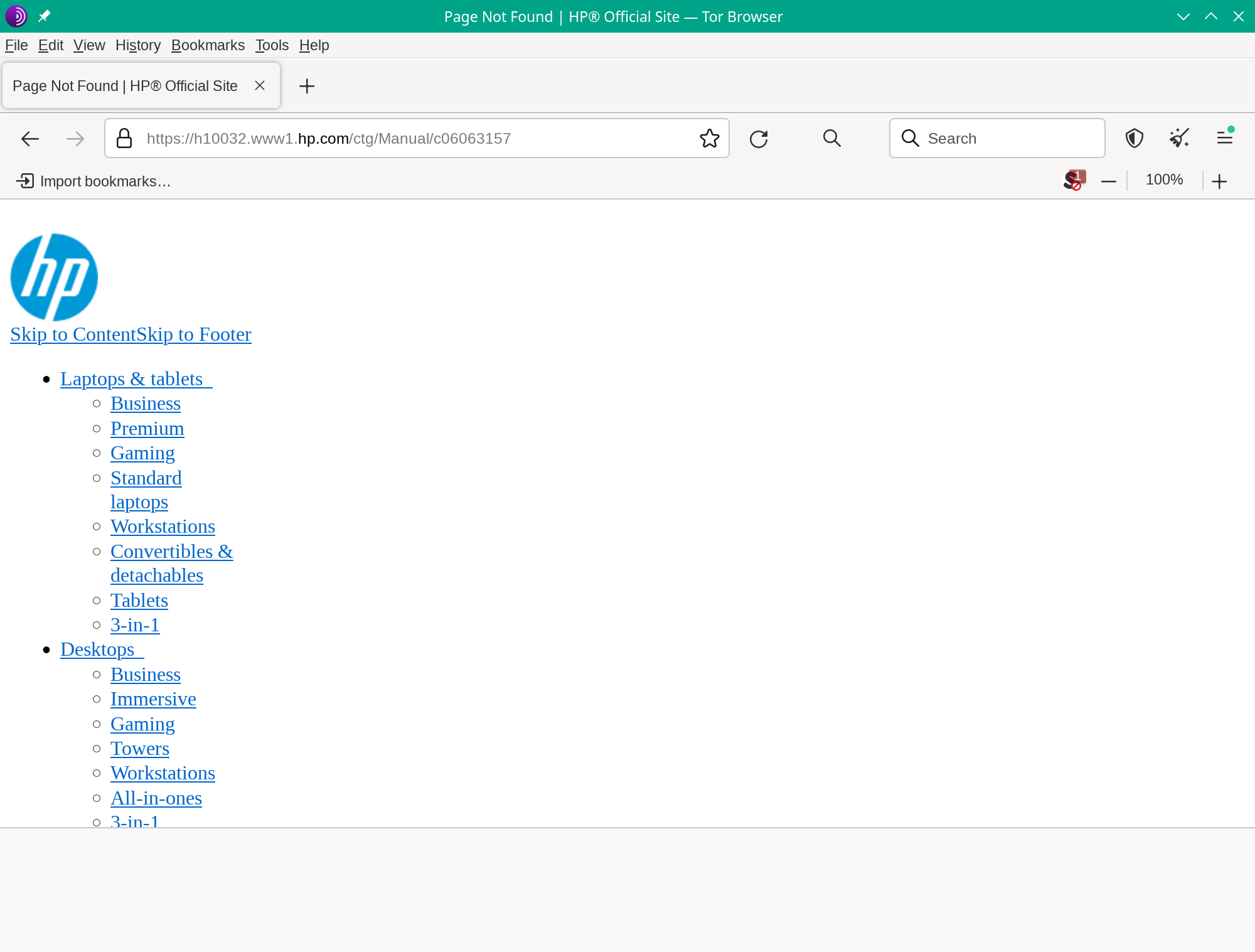Image resolution: width=1255 pixels, height=952 pixels.
Task: Go back using the back arrow
Action: click(30, 139)
